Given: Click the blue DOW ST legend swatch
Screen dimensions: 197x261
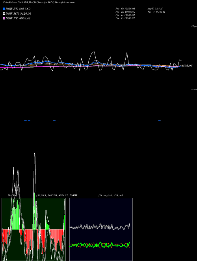Looking at the screenshot, I should 4,9.
